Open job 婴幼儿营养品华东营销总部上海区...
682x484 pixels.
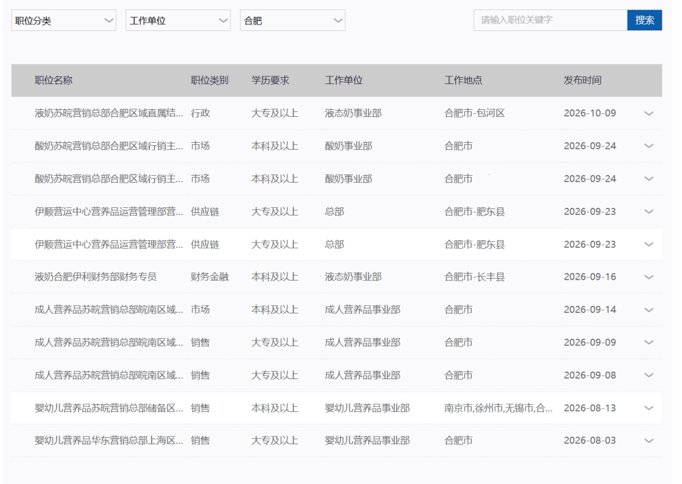click(109, 440)
